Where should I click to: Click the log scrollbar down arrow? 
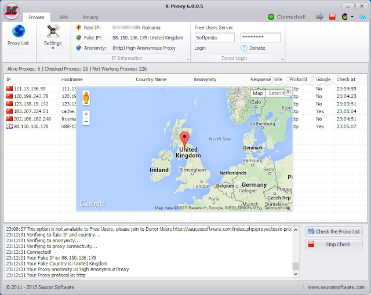click(296, 274)
